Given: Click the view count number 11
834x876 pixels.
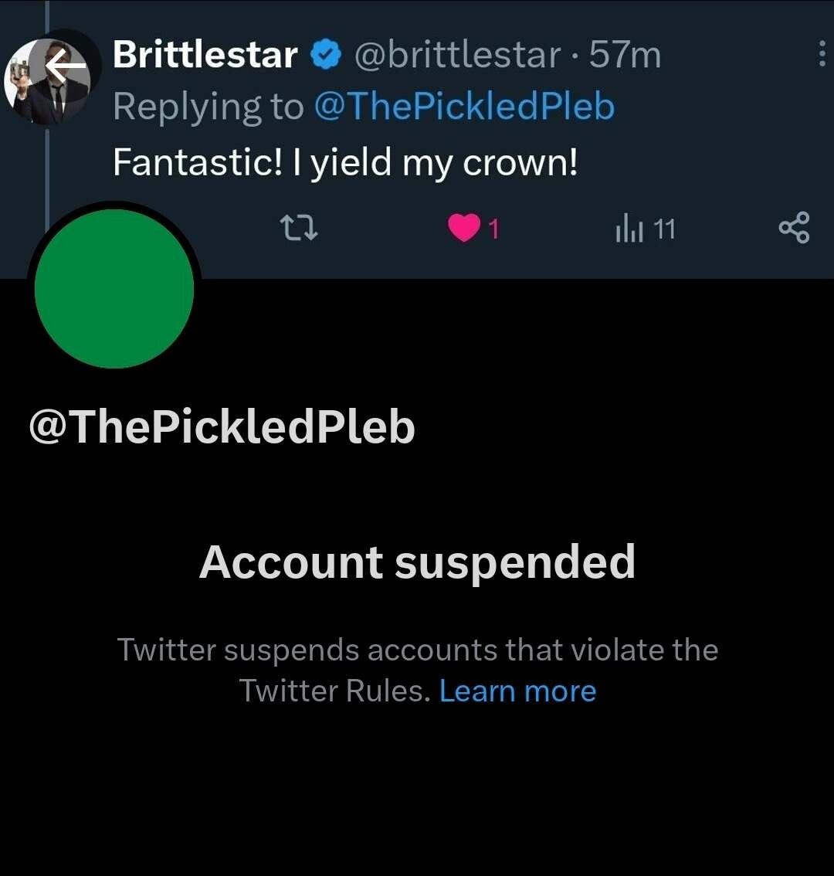Looking at the screenshot, I should coord(664,229).
